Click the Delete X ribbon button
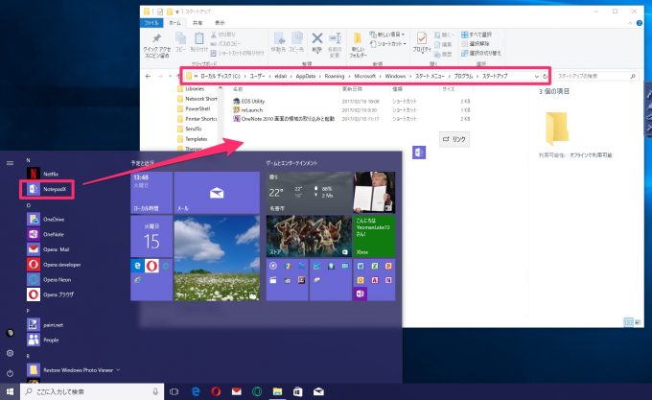 [316, 42]
